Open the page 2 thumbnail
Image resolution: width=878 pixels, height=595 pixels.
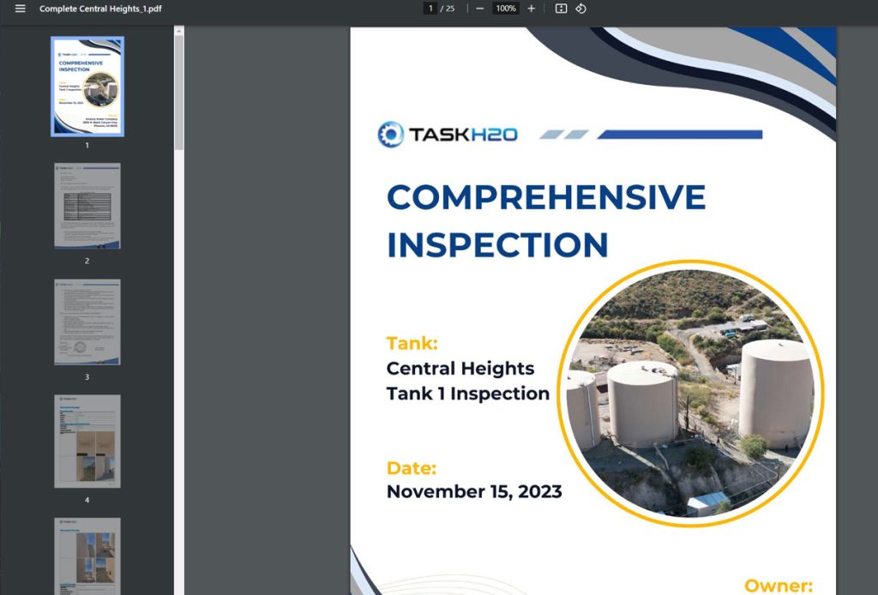[87, 206]
